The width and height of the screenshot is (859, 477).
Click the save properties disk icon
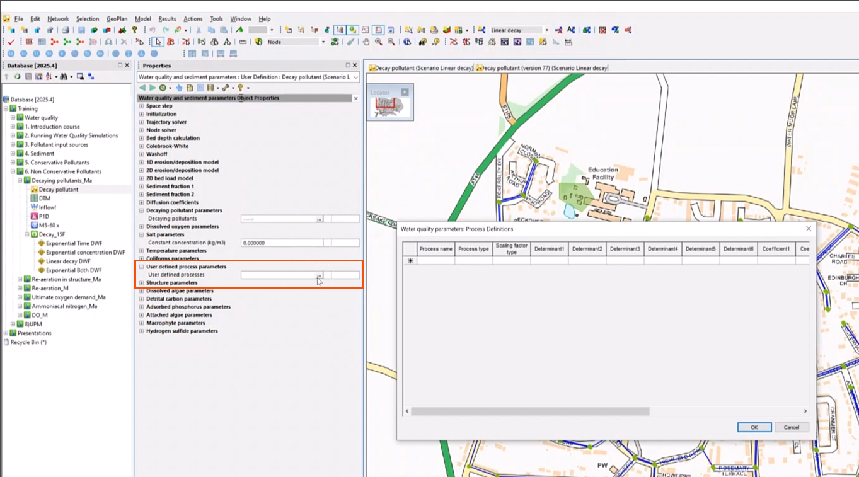click(x=210, y=86)
